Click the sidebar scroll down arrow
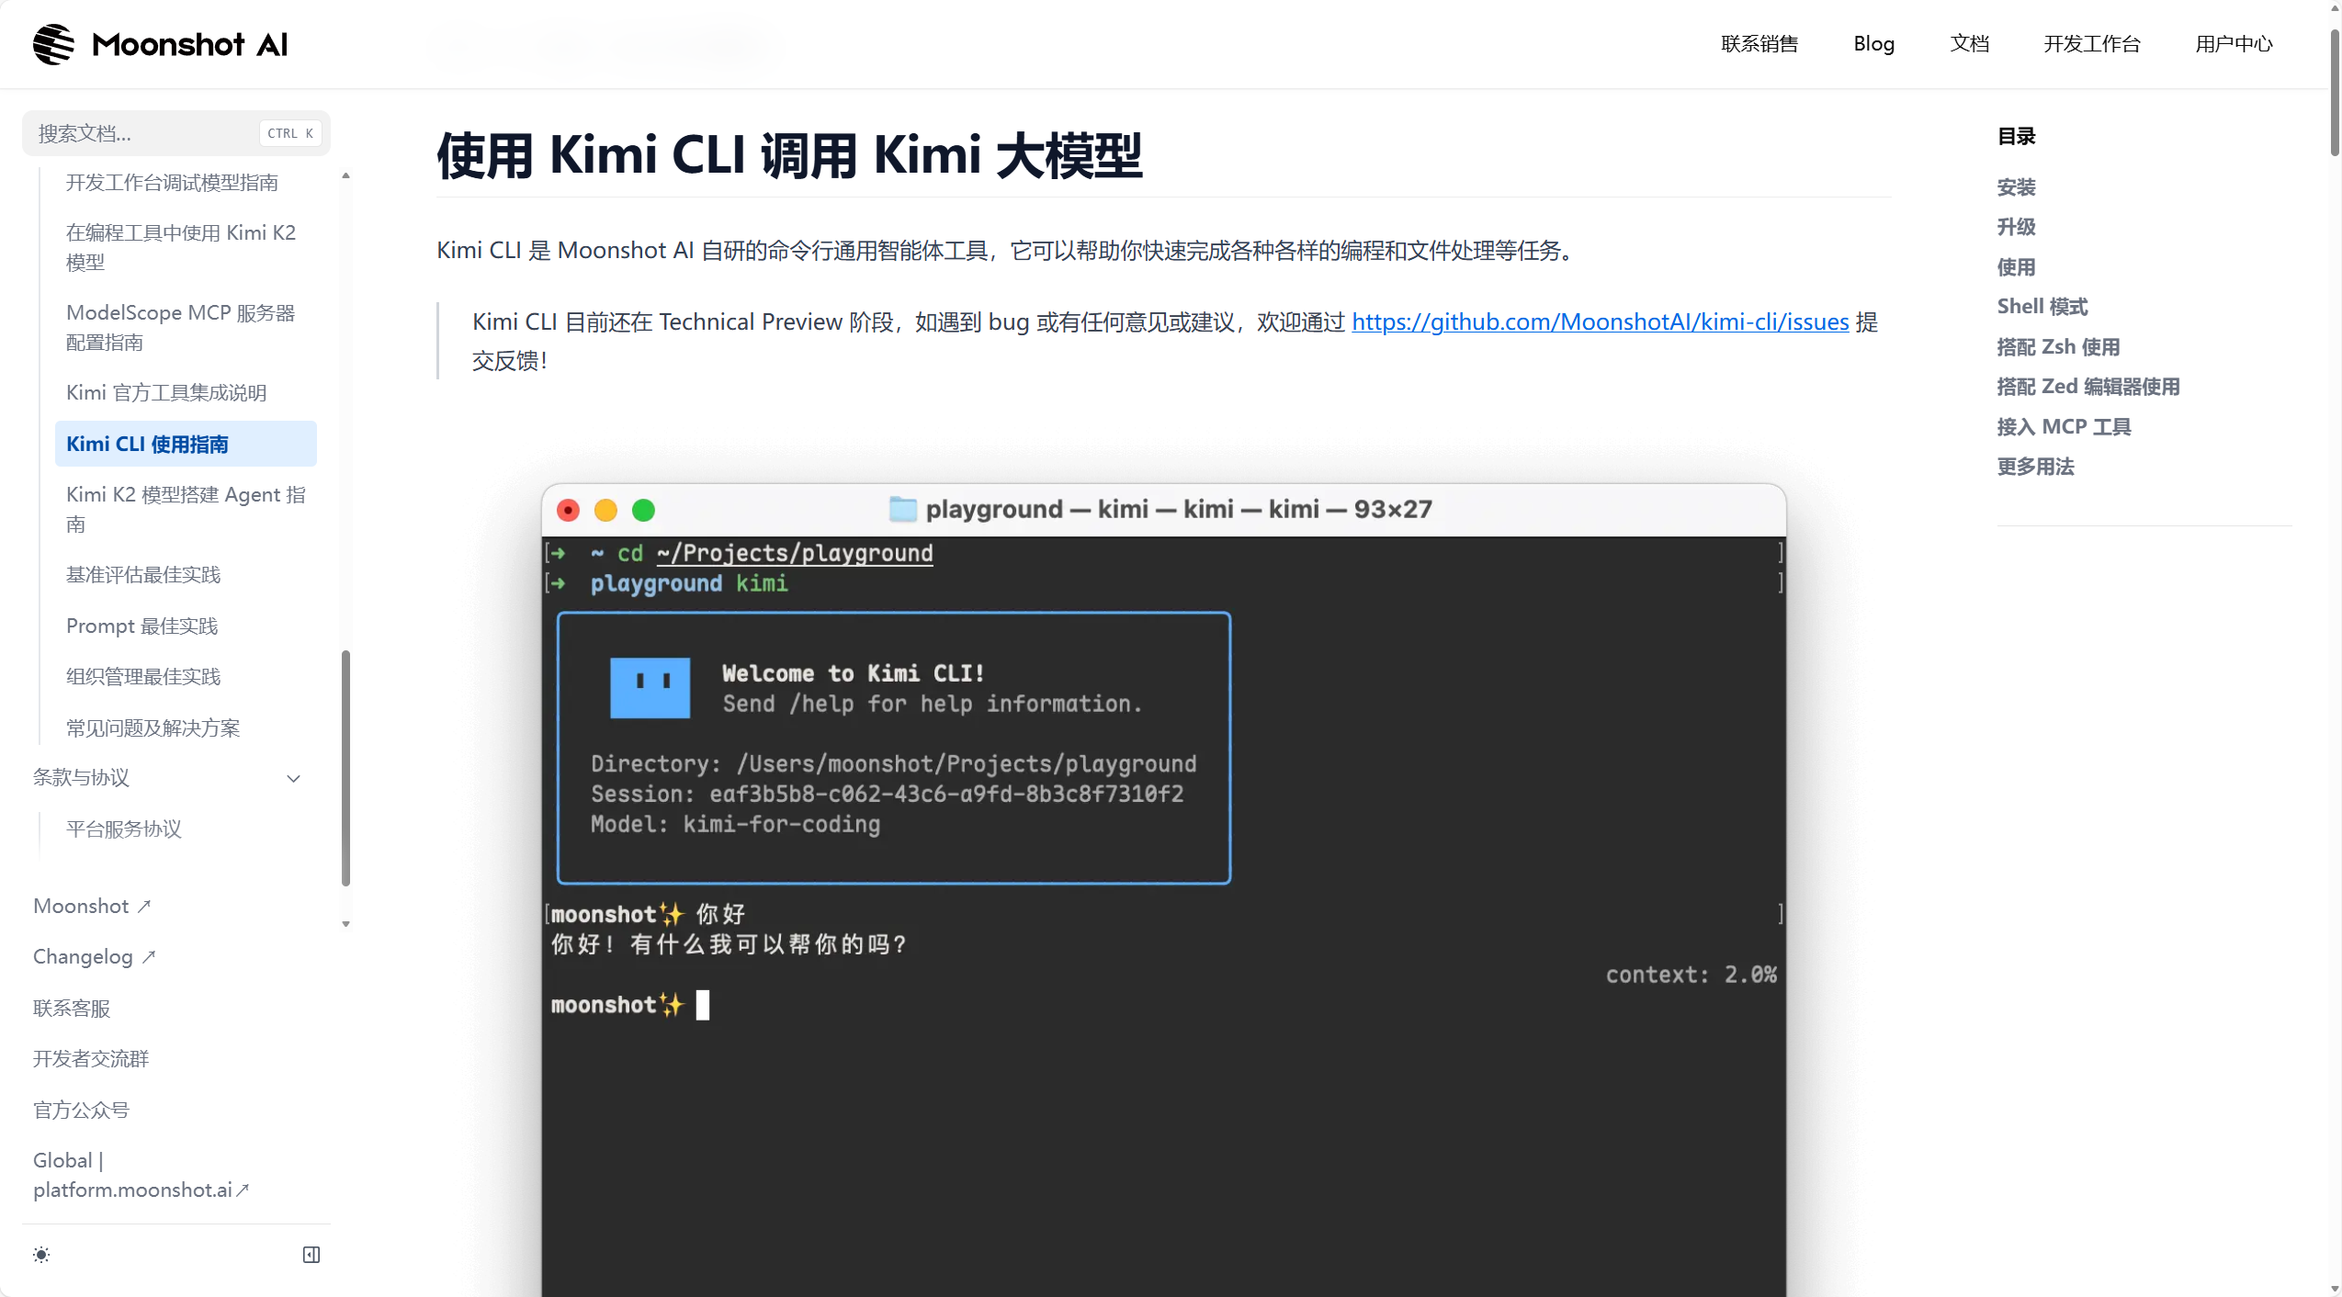Screen dimensions: 2342x1297 point(345,924)
